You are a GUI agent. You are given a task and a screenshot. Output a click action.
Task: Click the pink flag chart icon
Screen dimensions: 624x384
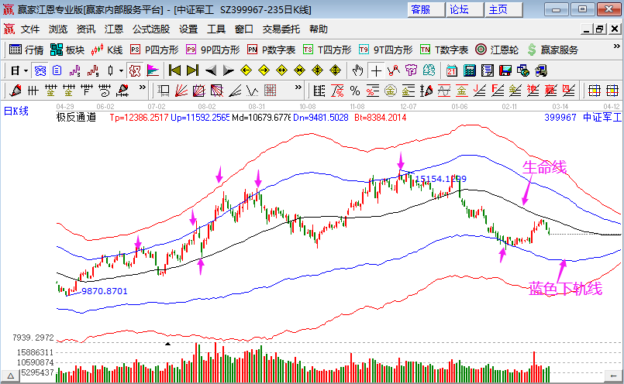pos(153,70)
